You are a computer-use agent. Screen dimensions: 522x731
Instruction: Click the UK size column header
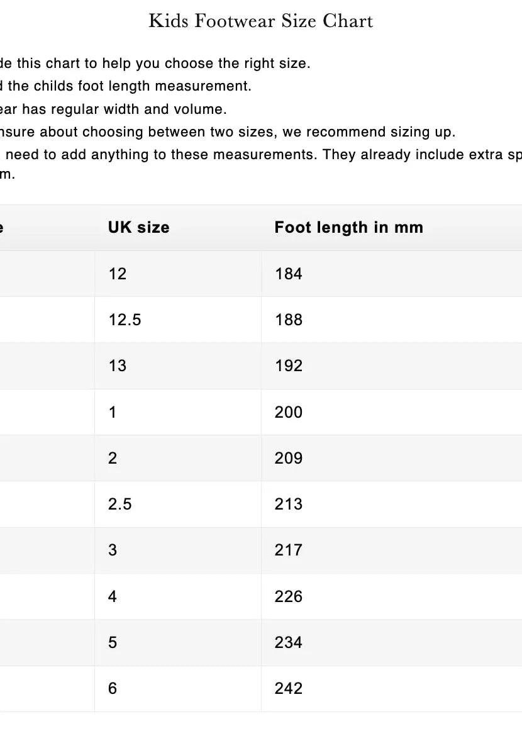pyautogui.click(x=138, y=228)
